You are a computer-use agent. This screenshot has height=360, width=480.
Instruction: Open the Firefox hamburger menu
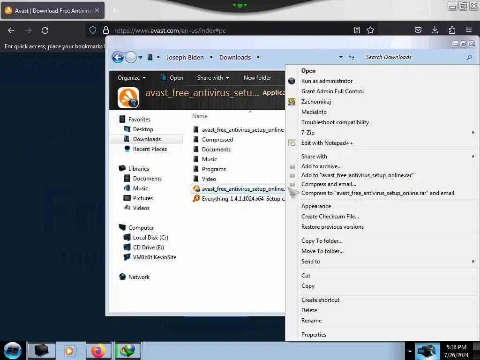(x=469, y=30)
